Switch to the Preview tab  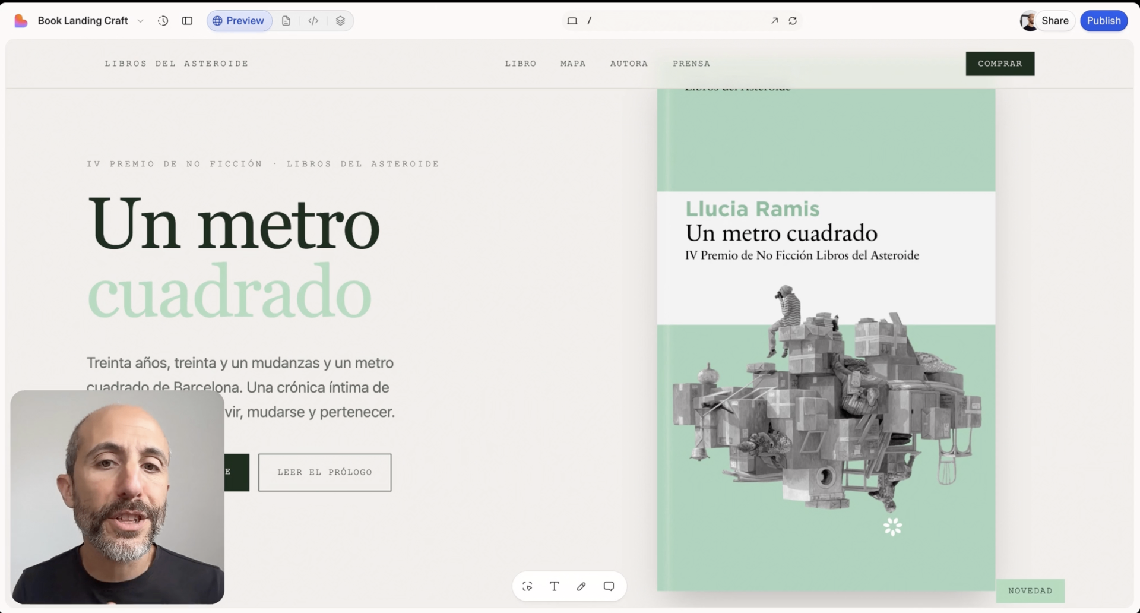point(239,21)
